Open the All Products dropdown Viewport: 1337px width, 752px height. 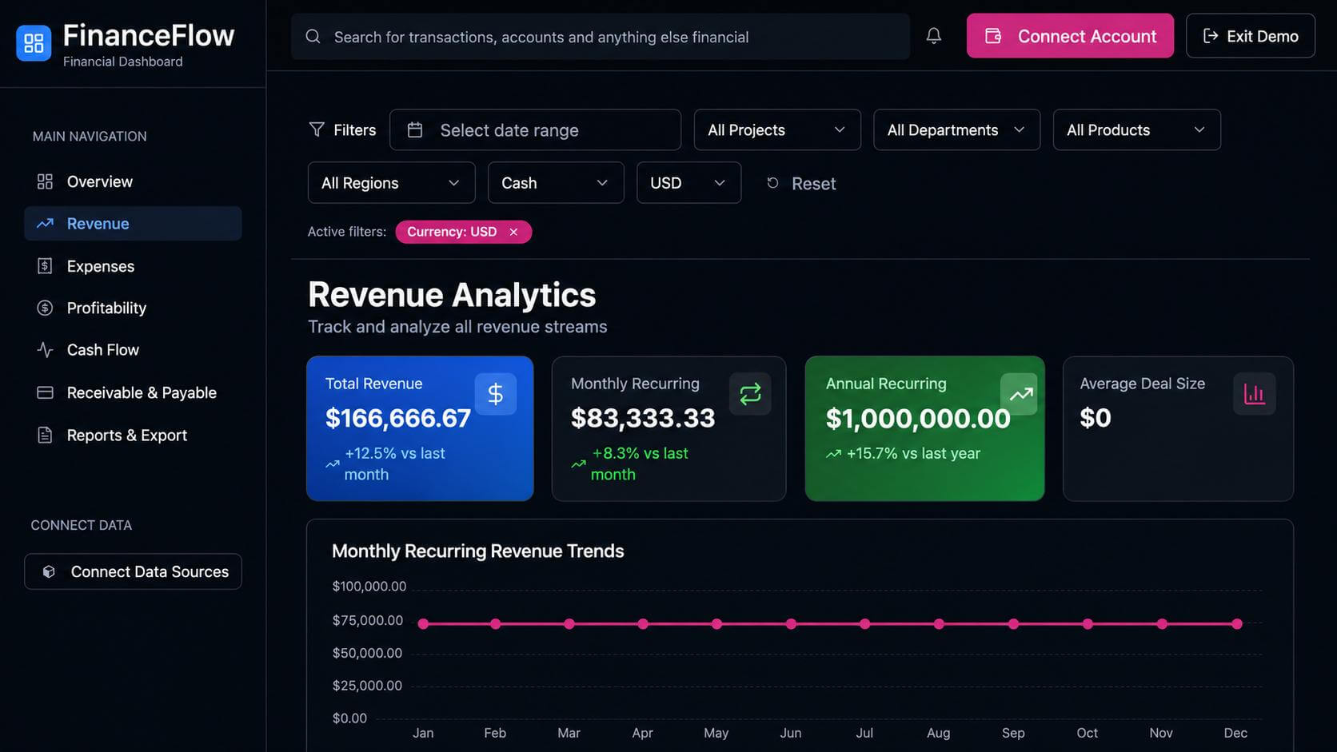(1136, 129)
